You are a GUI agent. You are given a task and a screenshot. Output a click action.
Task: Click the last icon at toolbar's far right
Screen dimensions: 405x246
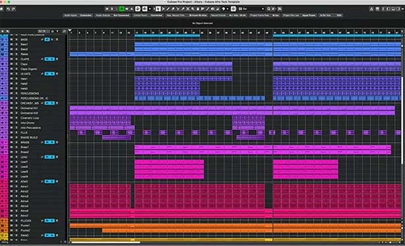click(x=403, y=9)
